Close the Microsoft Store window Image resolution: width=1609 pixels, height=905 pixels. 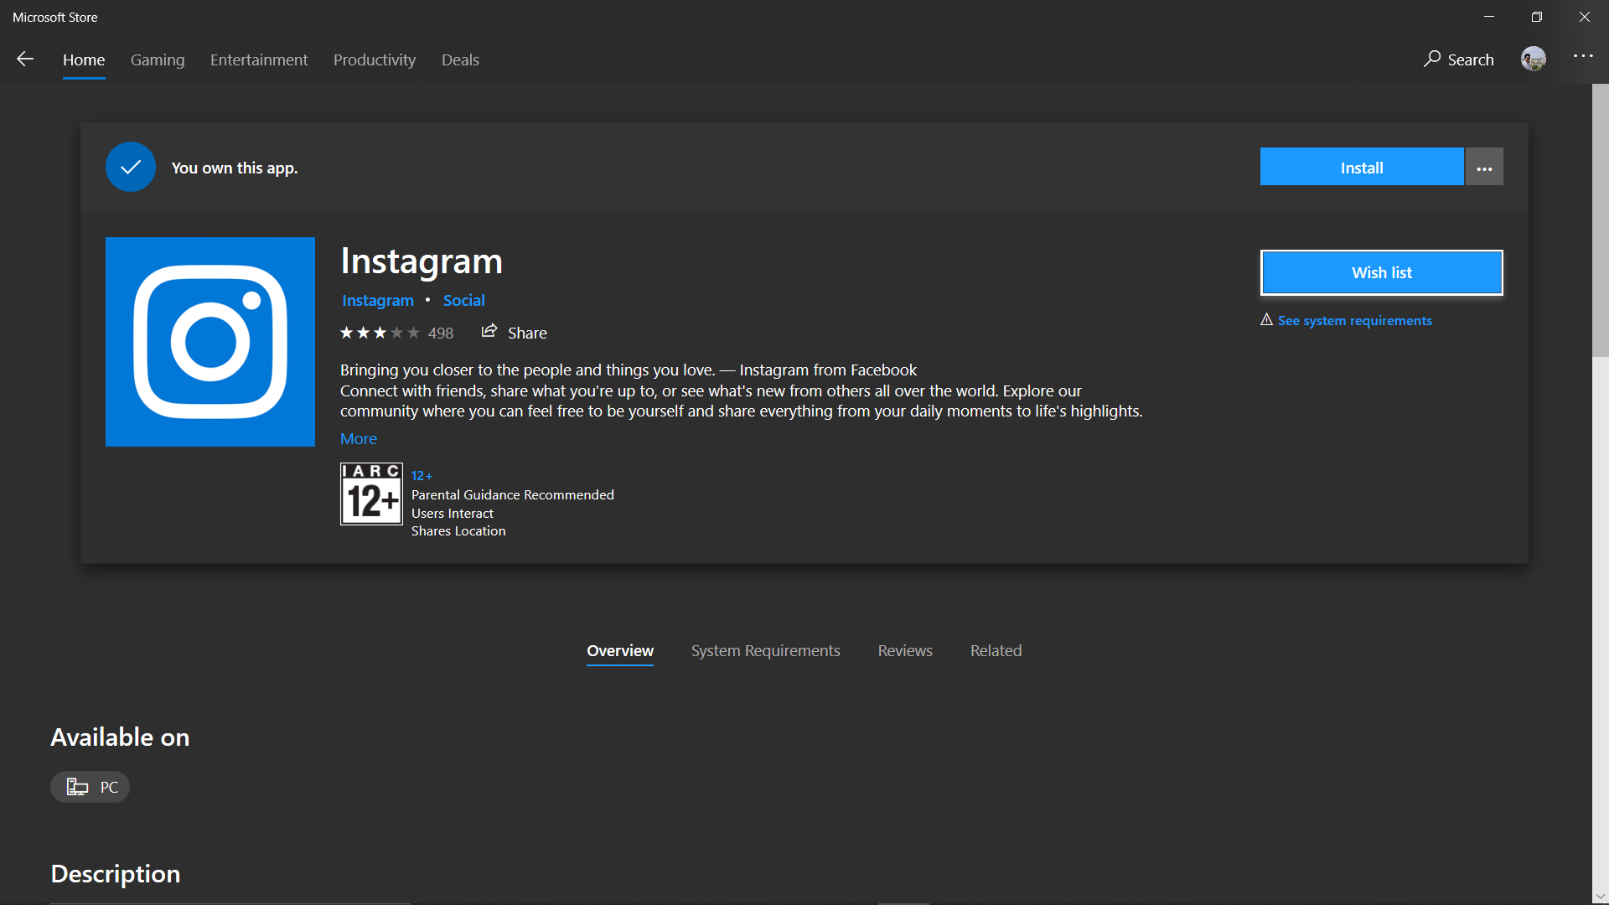[1585, 17]
